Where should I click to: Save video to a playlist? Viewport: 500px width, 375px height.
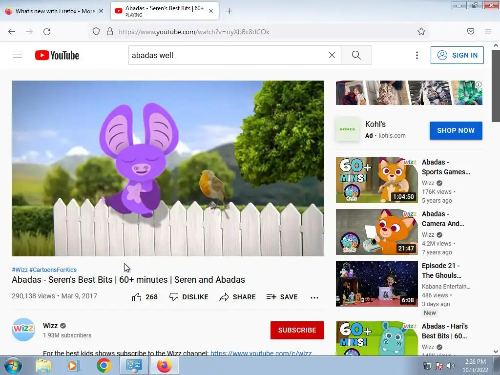tap(282, 297)
